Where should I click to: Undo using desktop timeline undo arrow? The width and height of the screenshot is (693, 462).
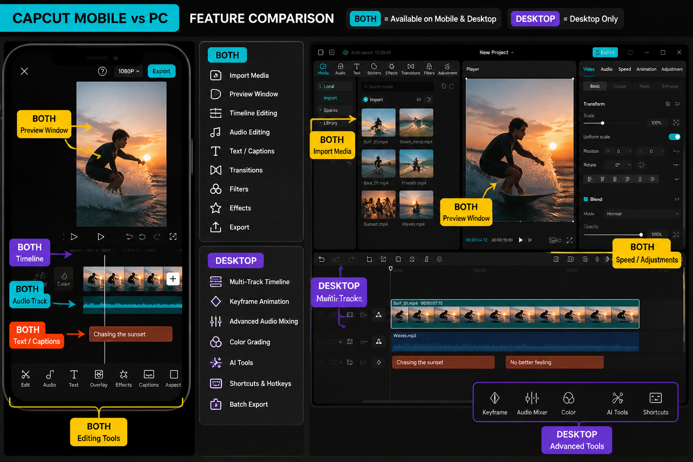(x=321, y=259)
